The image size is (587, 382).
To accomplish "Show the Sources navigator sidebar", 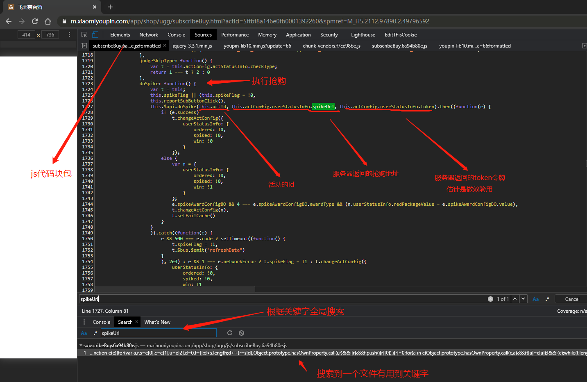I will tap(84, 46).
